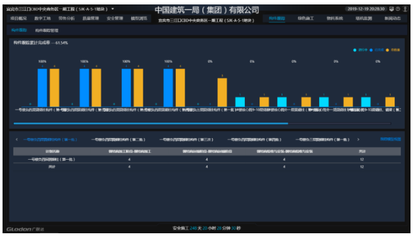Click the first blue bar at 100%
Screen dimensions: 413x237
(43, 87)
